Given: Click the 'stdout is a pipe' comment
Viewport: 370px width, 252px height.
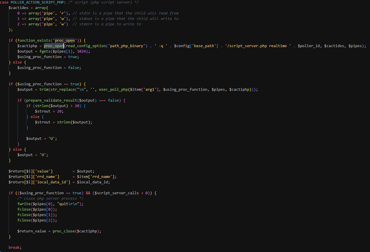Looking at the screenshot, I should (x=126, y=19).
